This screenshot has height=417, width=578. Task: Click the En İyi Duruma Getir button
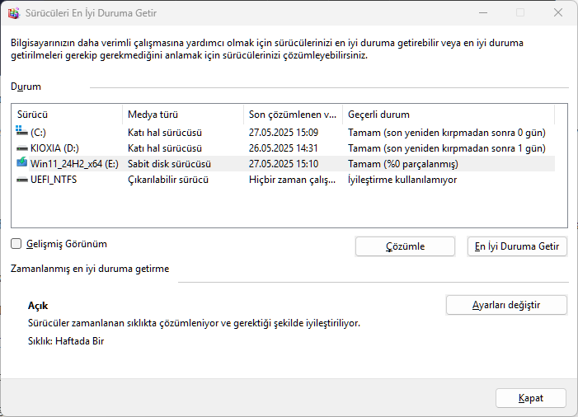click(517, 246)
